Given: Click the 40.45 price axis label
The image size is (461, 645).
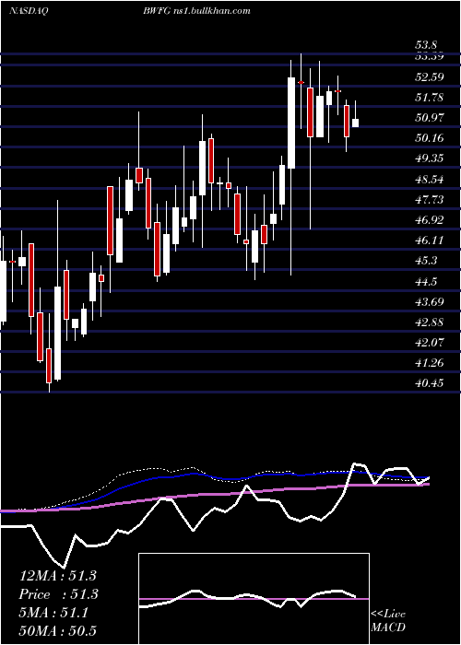Looking at the screenshot, I should click(429, 383).
